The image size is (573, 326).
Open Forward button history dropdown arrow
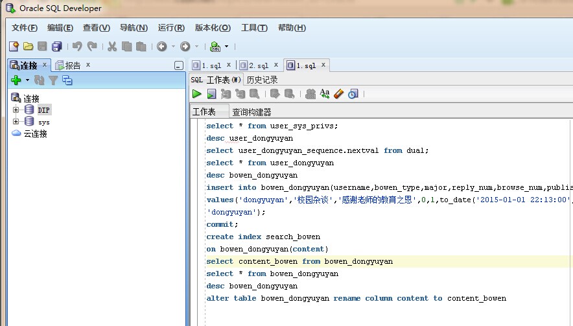click(x=196, y=47)
